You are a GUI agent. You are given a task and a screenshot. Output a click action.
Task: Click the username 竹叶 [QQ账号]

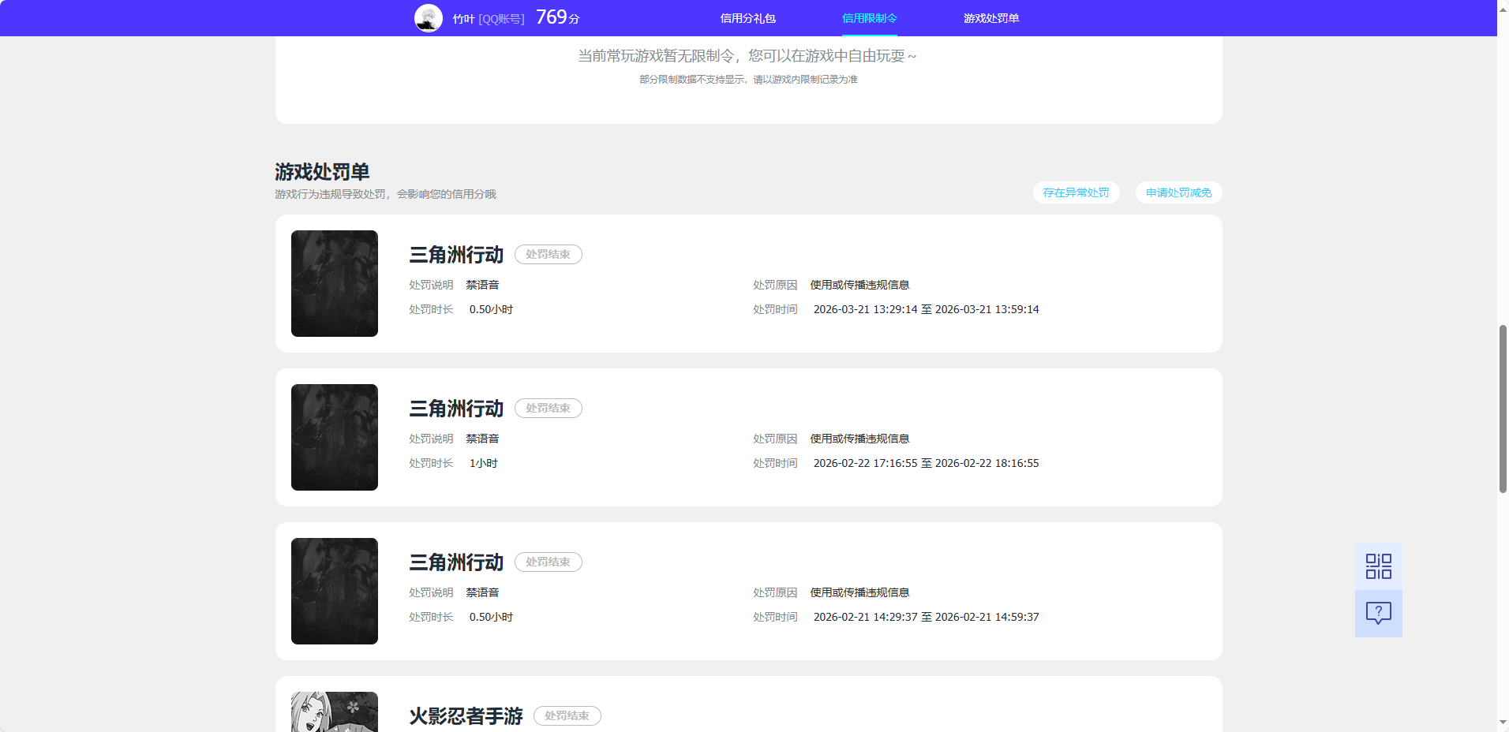pos(489,19)
